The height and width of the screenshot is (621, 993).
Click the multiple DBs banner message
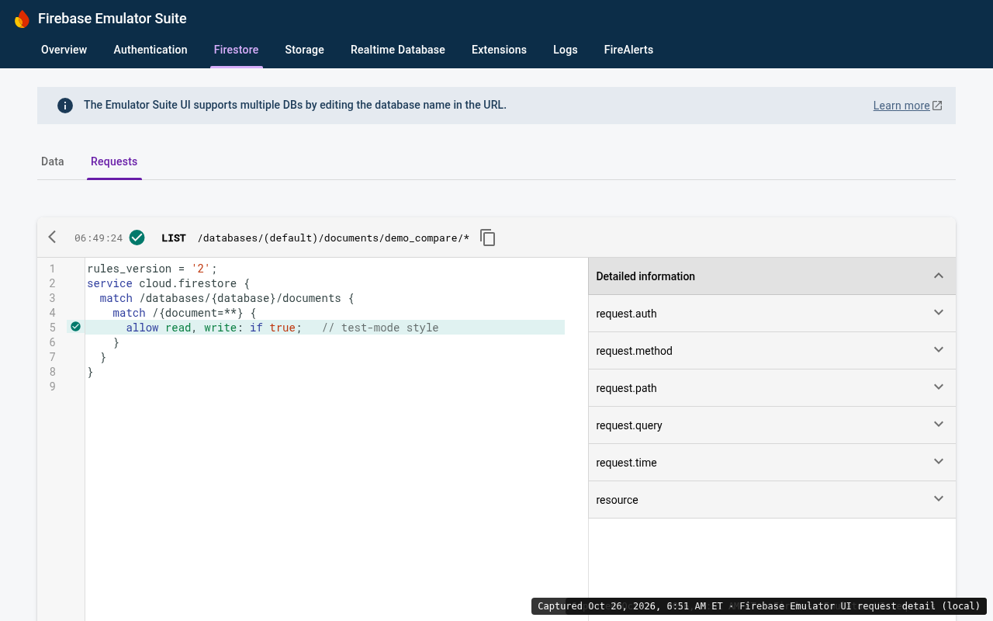coord(295,105)
